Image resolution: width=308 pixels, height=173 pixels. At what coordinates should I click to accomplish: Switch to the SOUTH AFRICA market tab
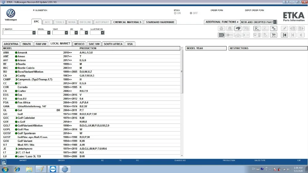[113, 44]
